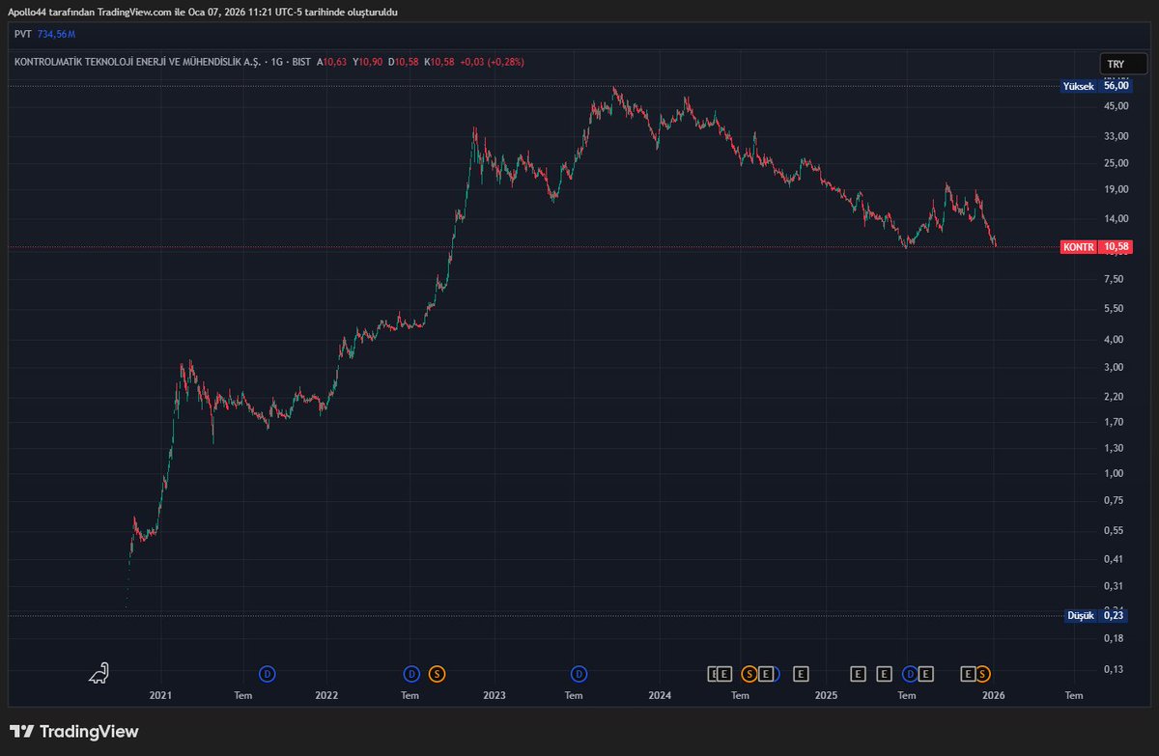Viewport: 1159px width, 756px height.
Task: Click the 2021 label on time axis
Action: point(160,694)
